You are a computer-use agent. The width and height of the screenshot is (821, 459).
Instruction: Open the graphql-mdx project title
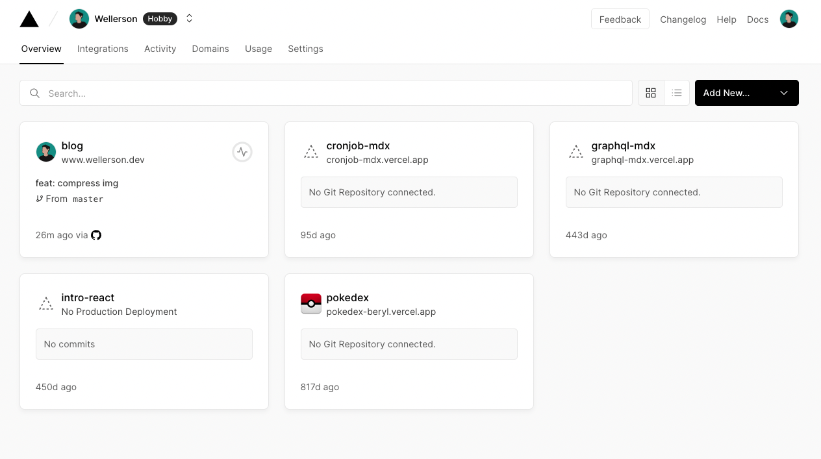[x=624, y=145]
